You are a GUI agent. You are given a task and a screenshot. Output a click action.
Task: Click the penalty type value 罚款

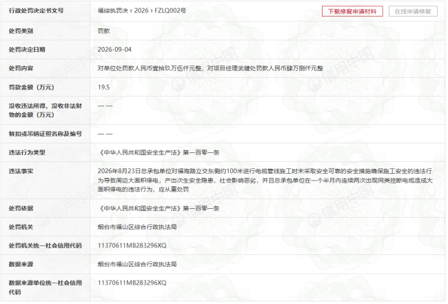(103, 31)
